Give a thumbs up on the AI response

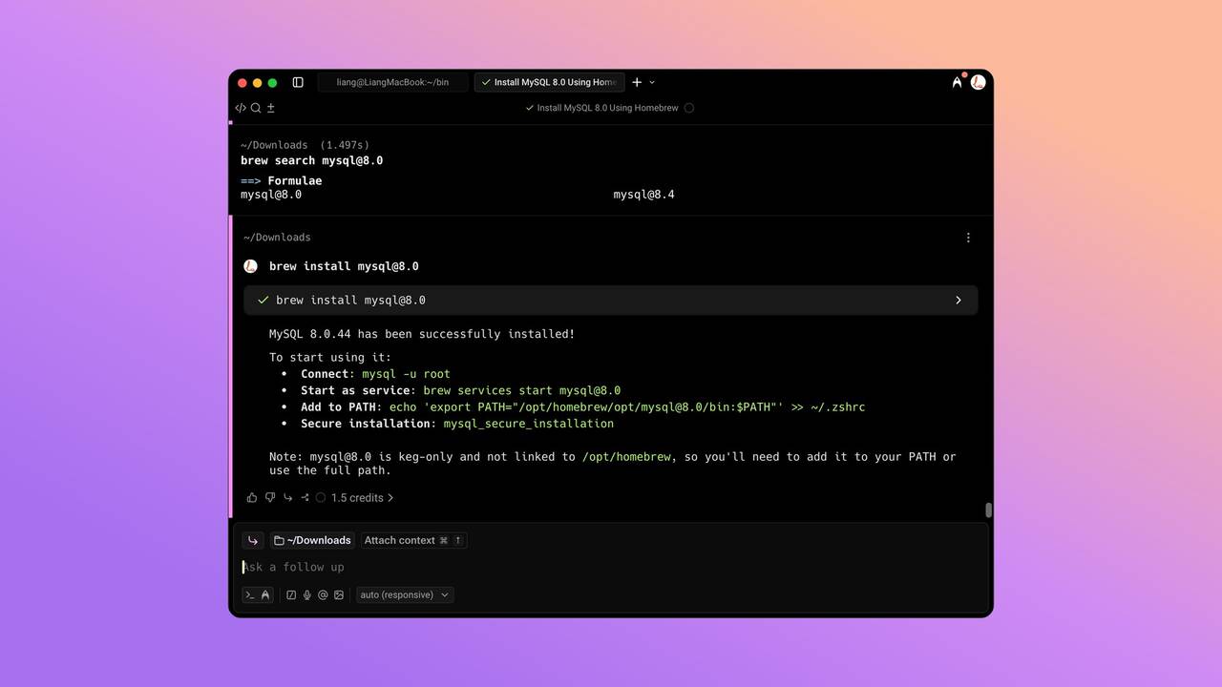click(x=251, y=497)
